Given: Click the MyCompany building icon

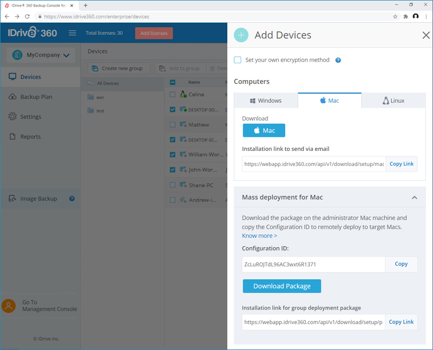Looking at the screenshot, I should pyautogui.click(x=17, y=55).
